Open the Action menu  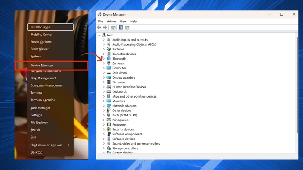click(111, 22)
